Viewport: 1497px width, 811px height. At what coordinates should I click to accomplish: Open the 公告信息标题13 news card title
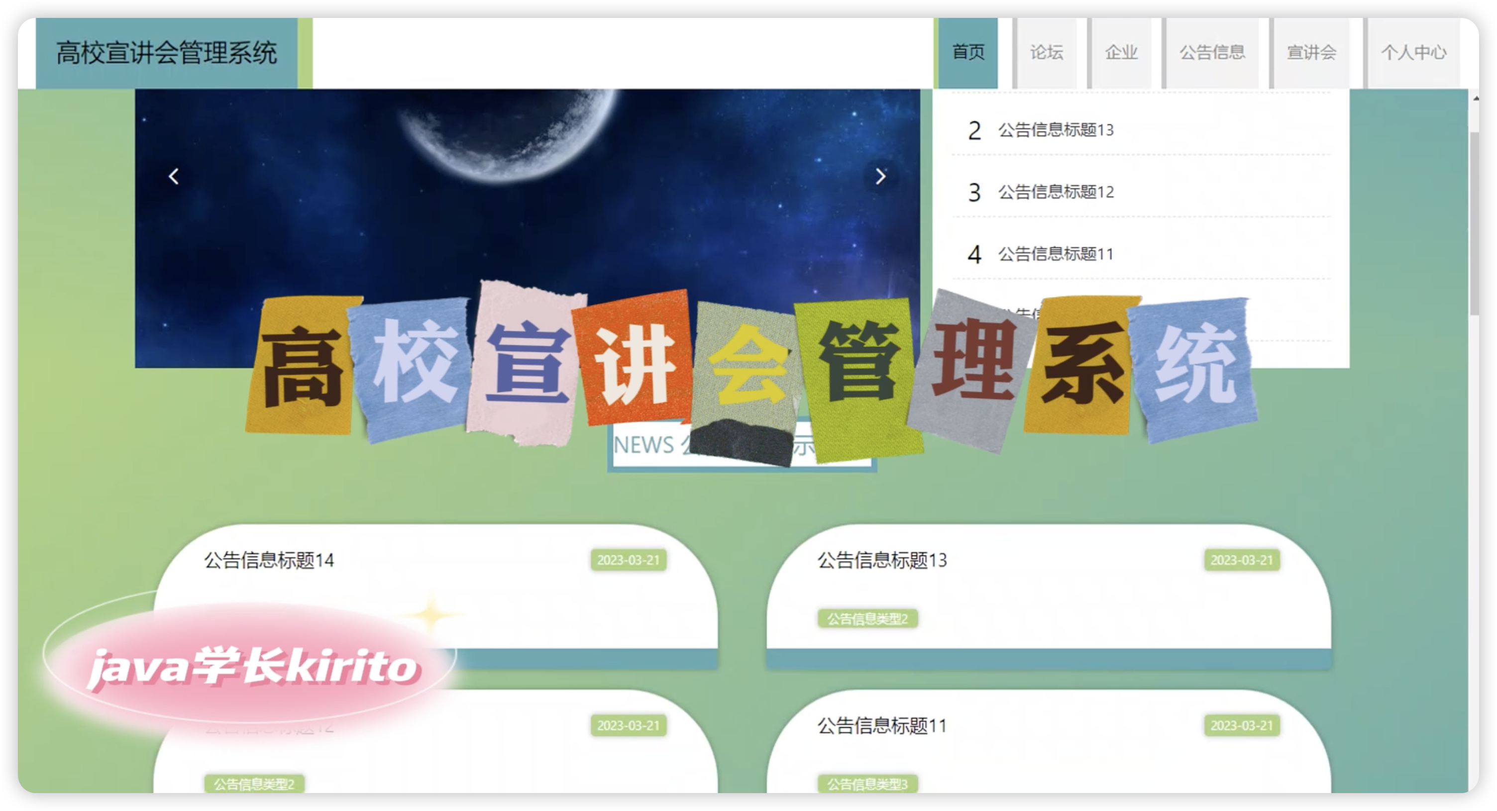pyautogui.click(x=882, y=561)
